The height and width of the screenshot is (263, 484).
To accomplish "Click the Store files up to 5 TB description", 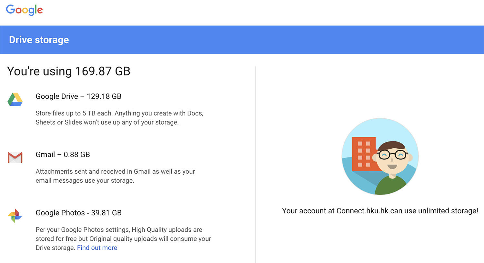I will (x=119, y=118).
